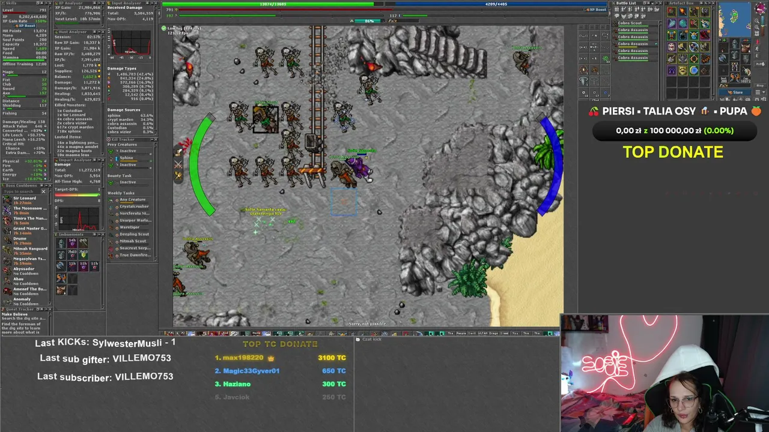This screenshot has height=432, width=769.
Task: Collapse the Boss Cooldowns panel
Action: (47, 185)
